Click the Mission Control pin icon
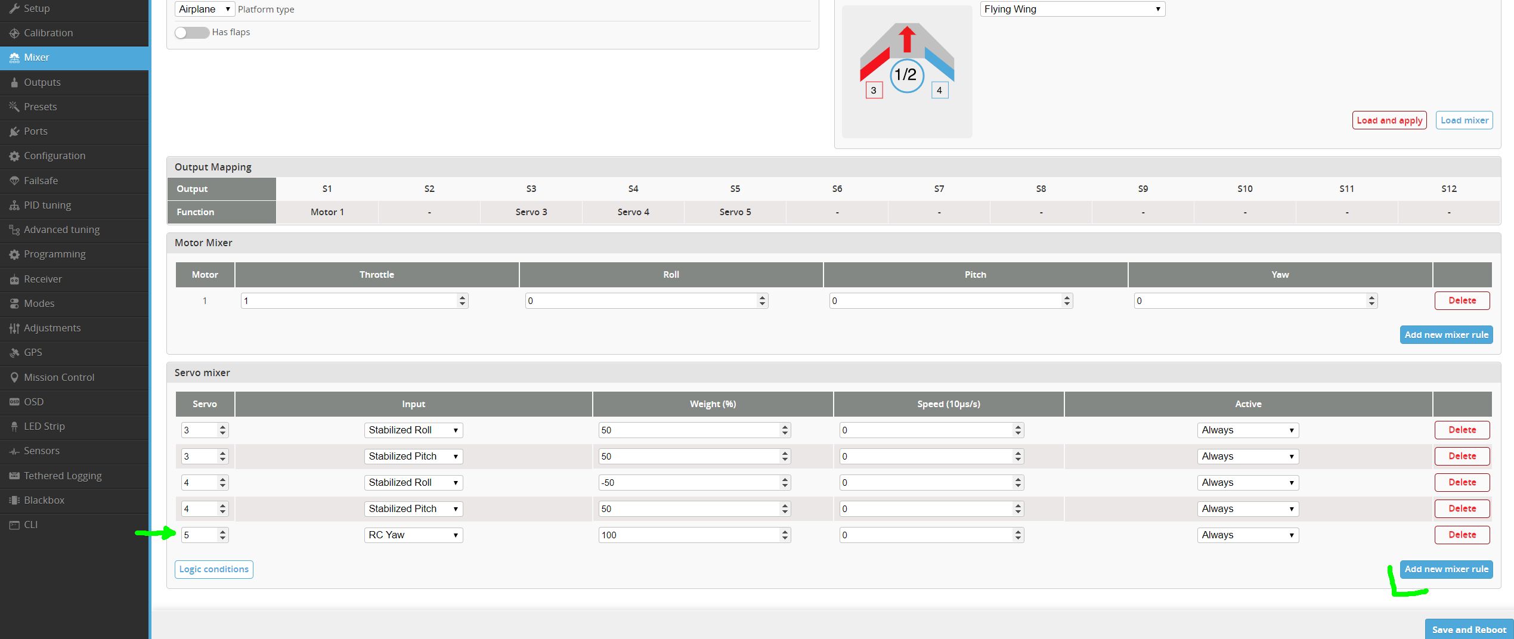The image size is (1514, 639). (x=14, y=377)
